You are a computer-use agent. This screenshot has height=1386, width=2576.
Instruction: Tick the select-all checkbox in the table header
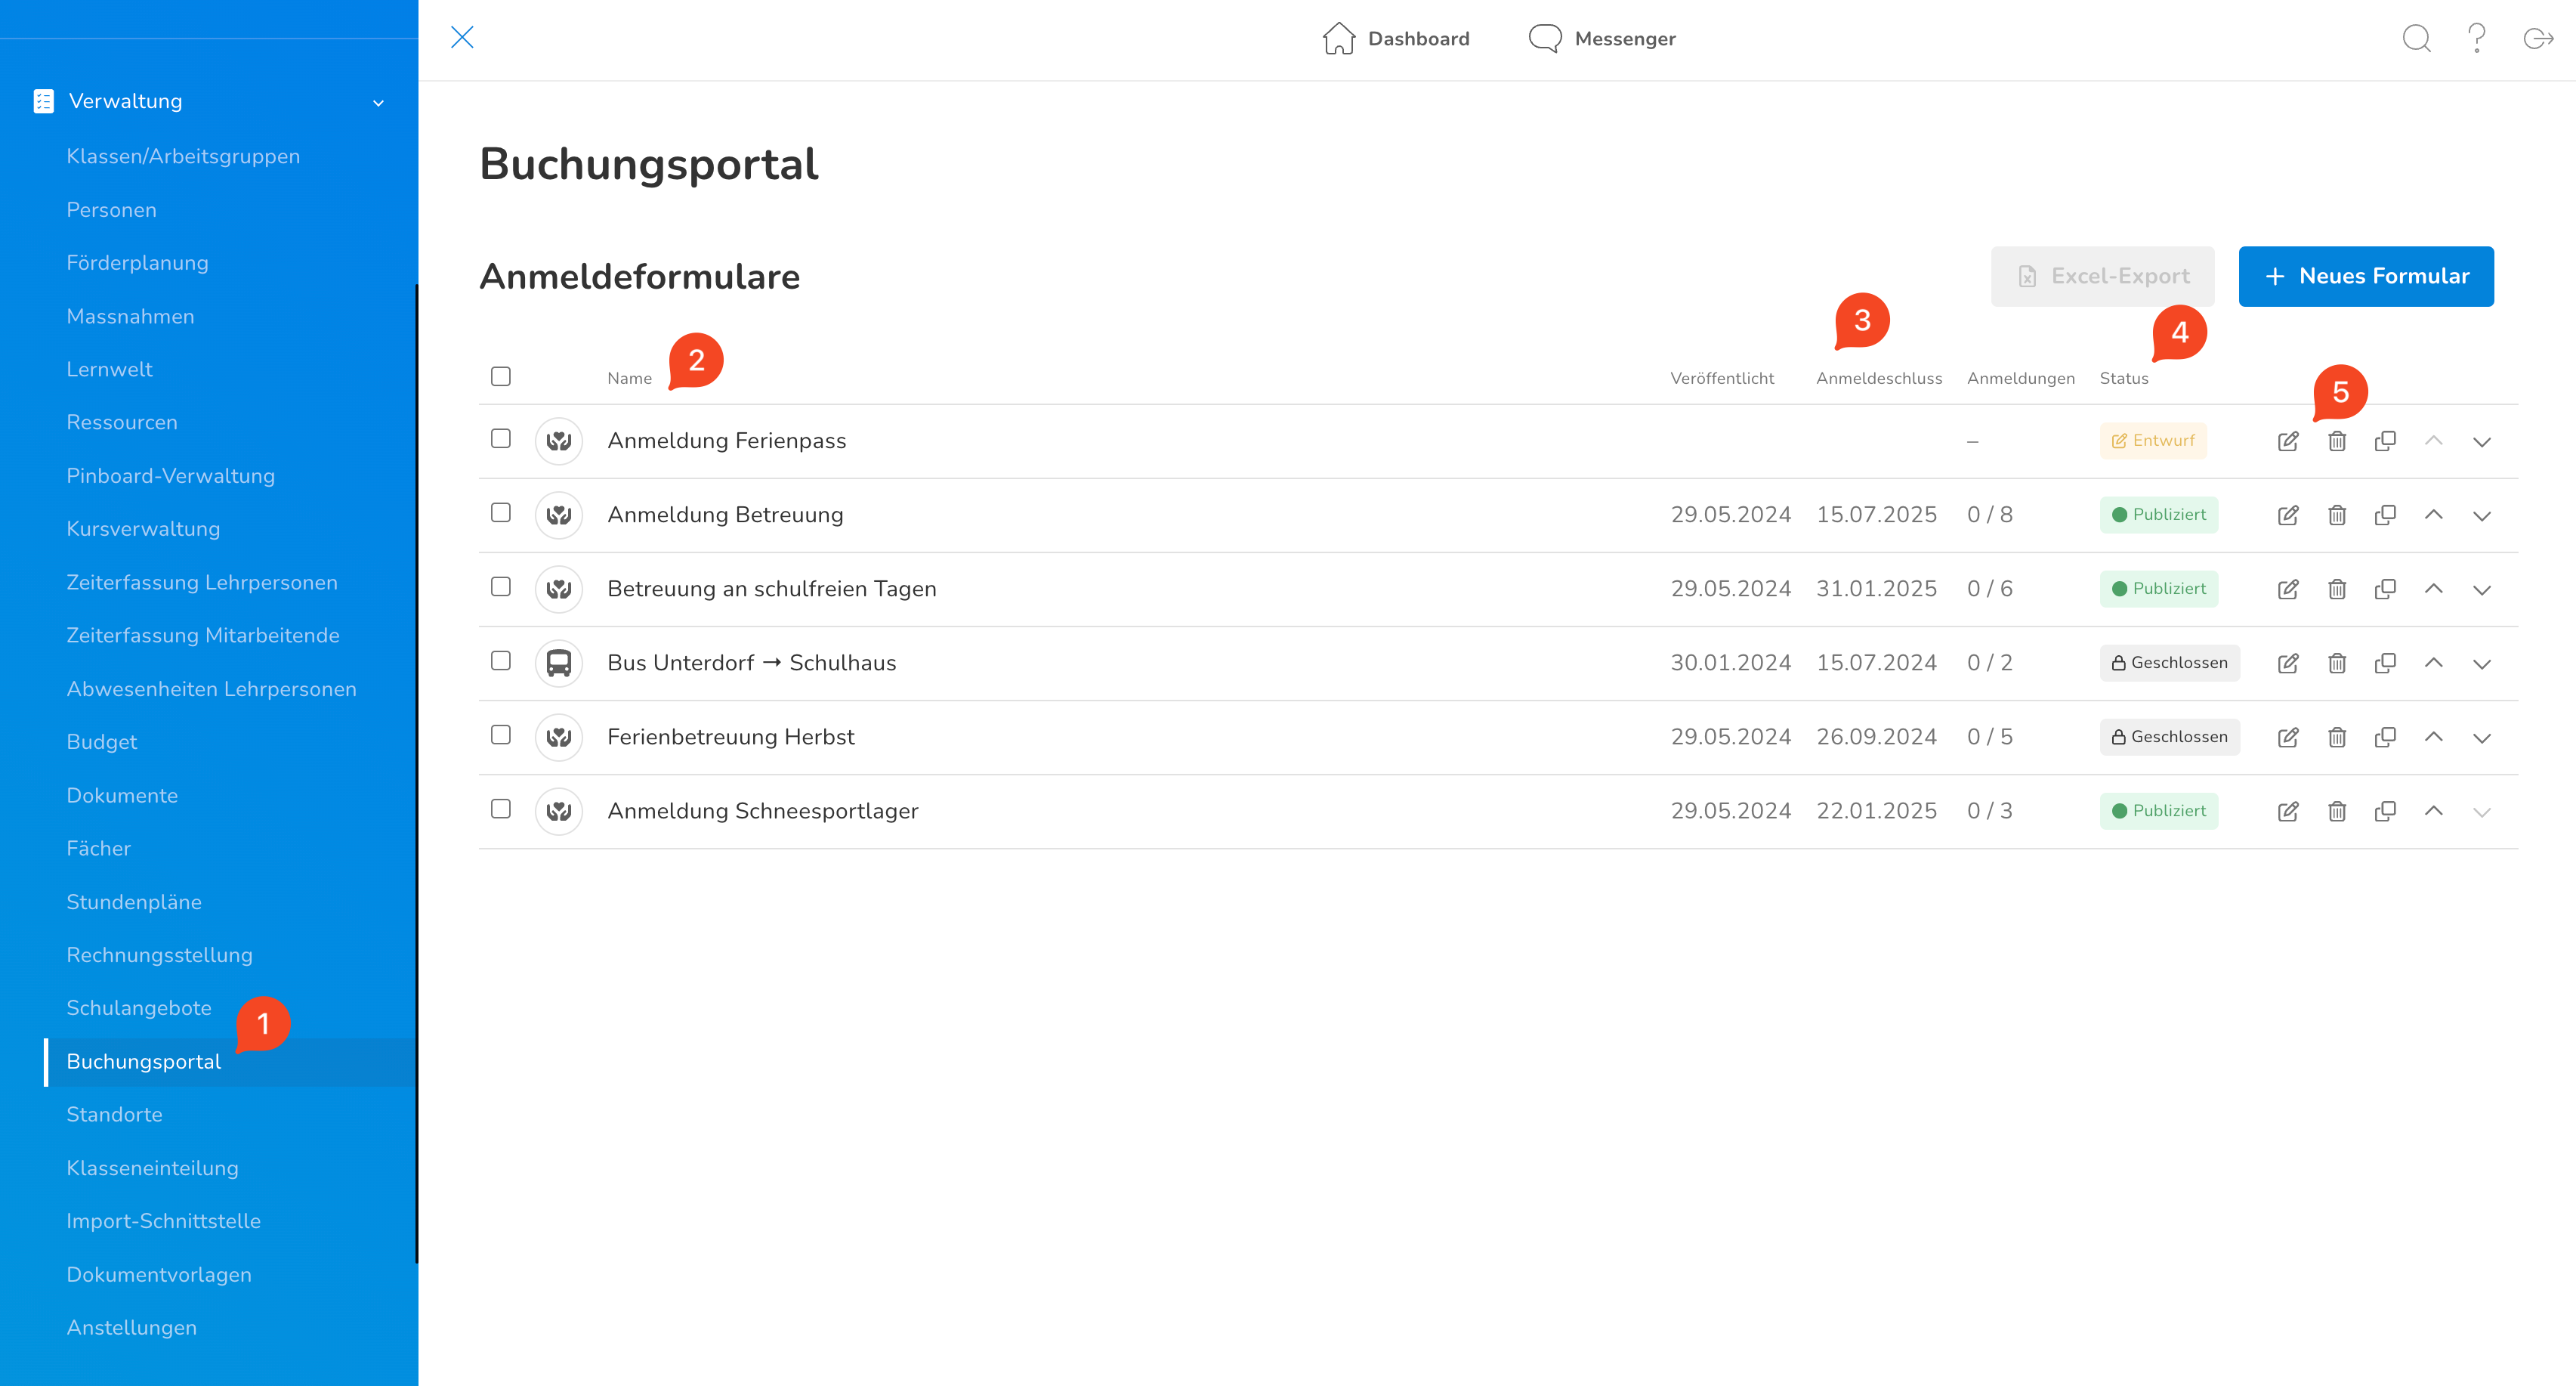[501, 376]
